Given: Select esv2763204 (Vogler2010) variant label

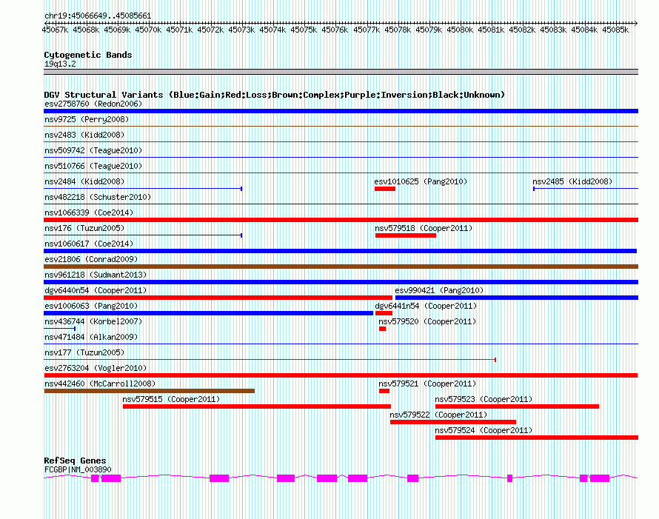Looking at the screenshot, I should click(96, 368).
